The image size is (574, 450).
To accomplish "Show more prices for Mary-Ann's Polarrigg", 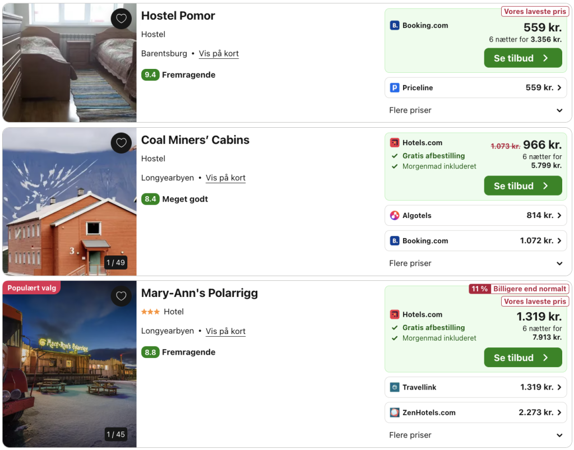I will [559, 435].
